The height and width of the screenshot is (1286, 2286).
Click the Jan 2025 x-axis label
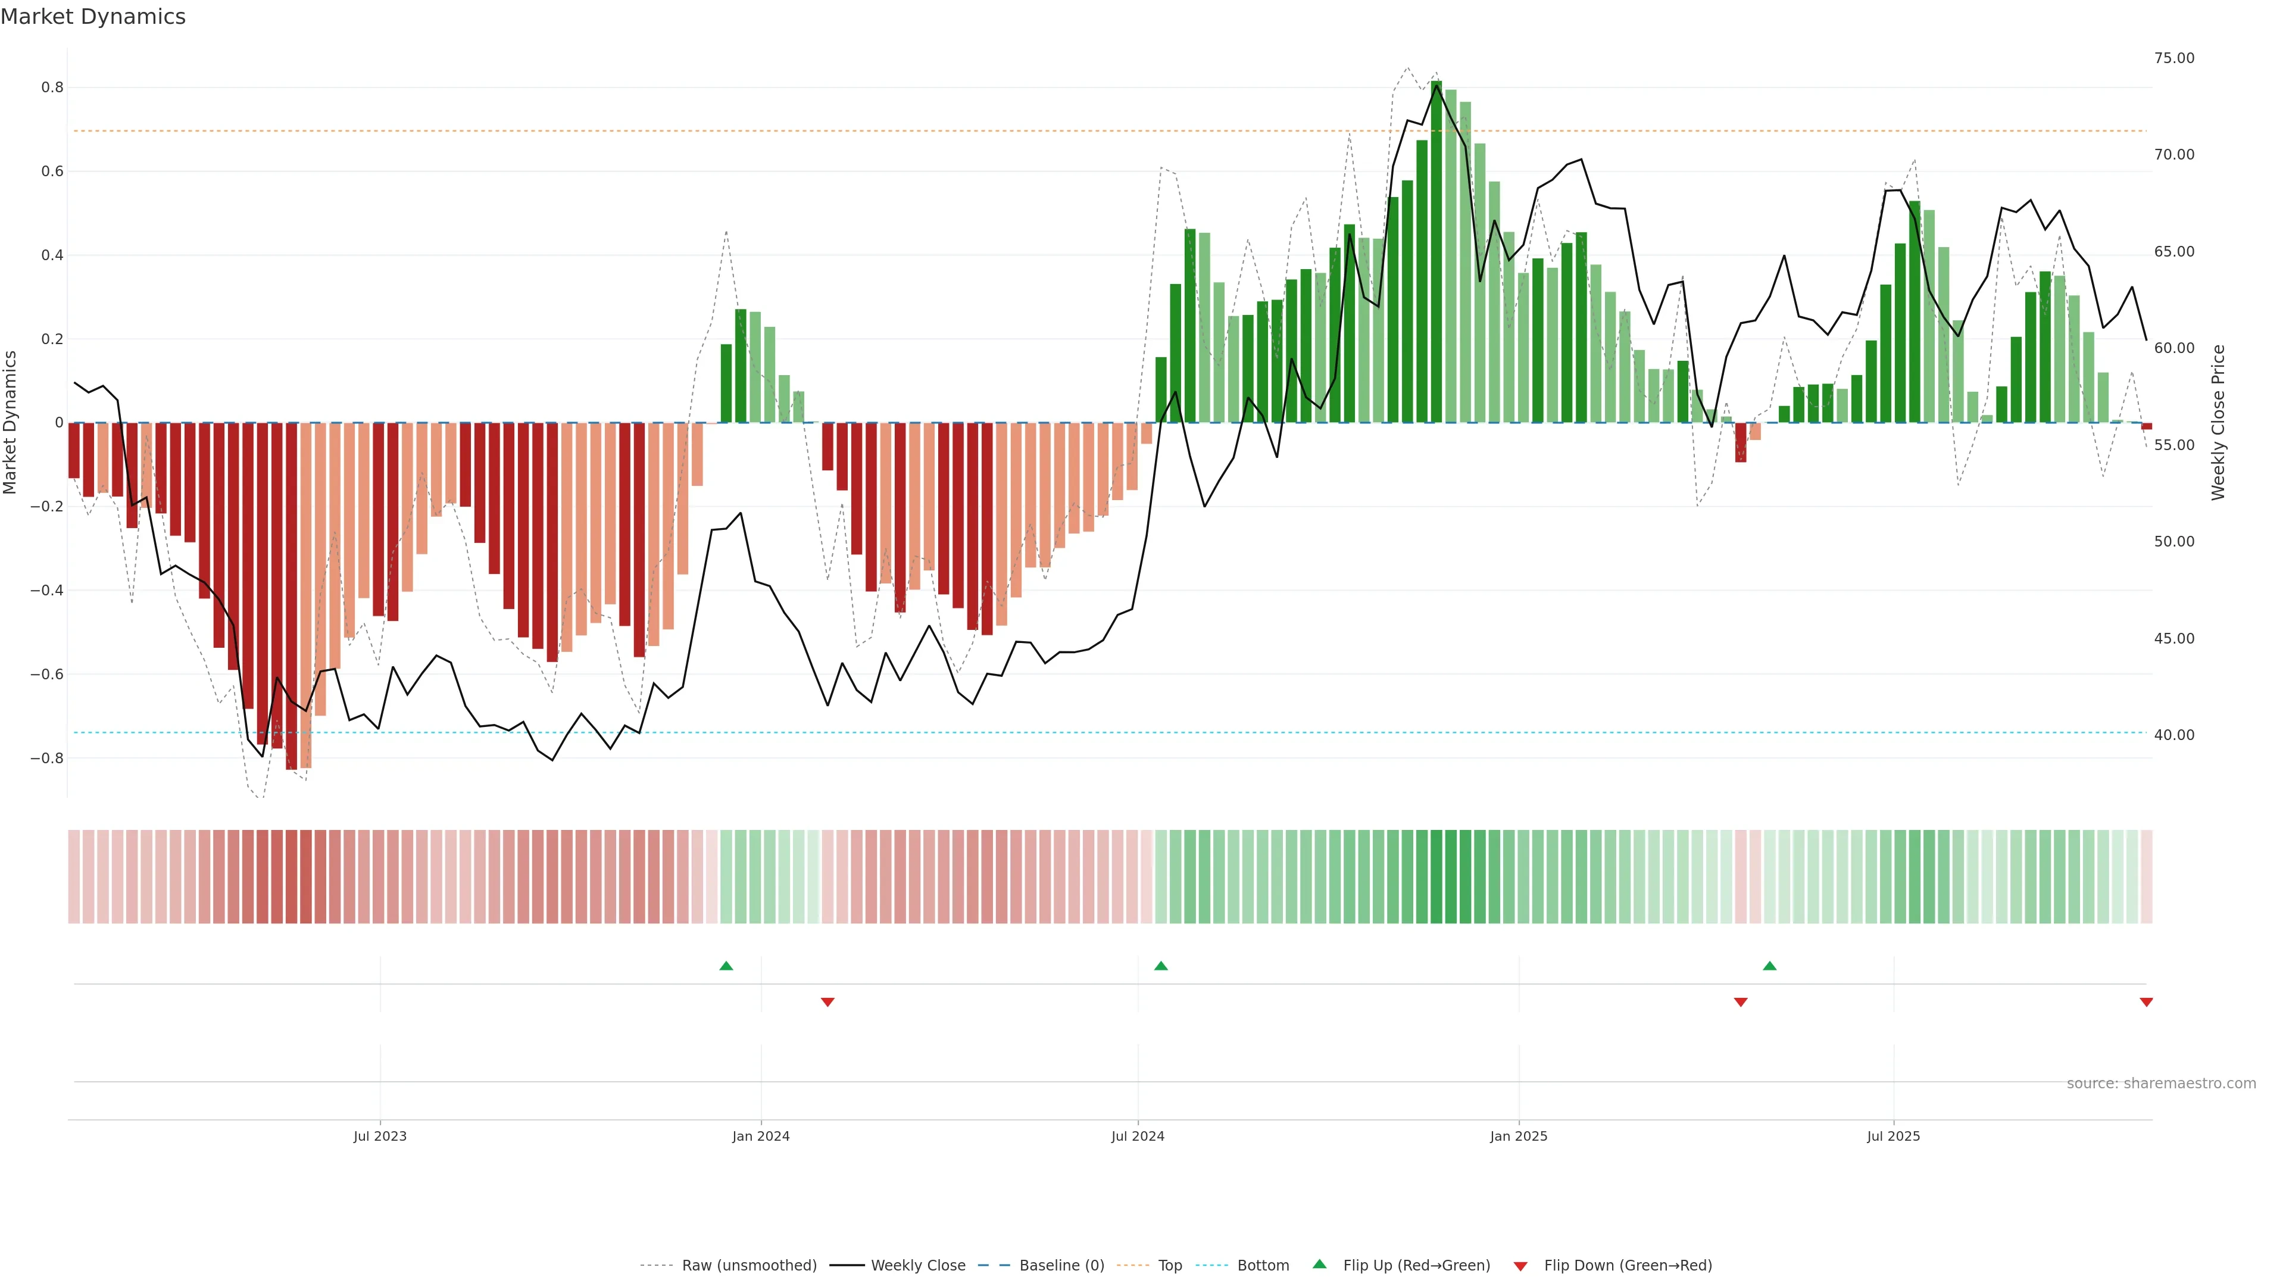[1519, 1136]
